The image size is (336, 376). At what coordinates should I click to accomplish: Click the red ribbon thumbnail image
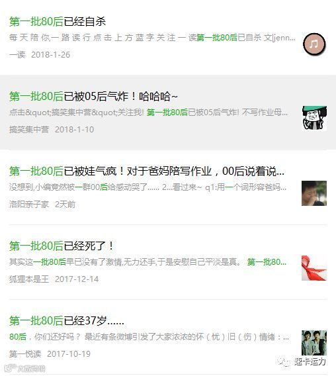click(314, 268)
